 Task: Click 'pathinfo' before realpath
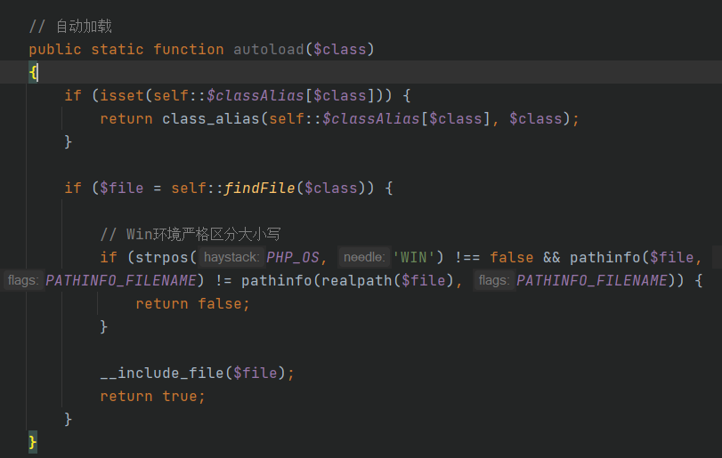coord(277,280)
